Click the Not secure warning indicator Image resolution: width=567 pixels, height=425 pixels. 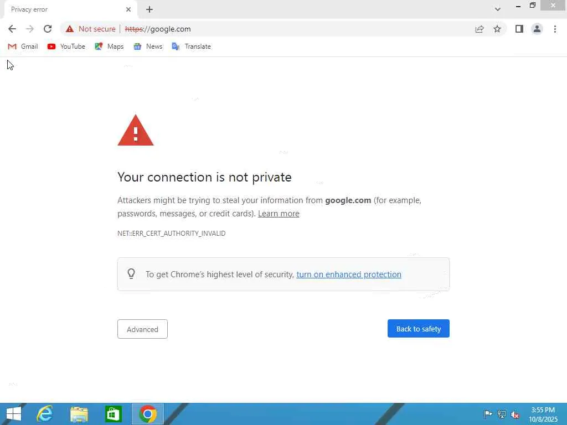[90, 29]
